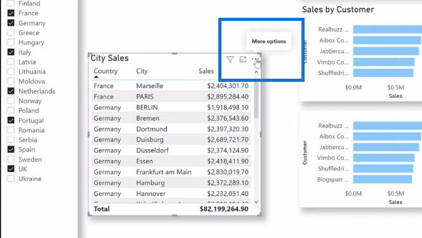Select the Hannover city cell
This screenshot has width=422, height=238.
pyautogui.click(x=151, y=194)
